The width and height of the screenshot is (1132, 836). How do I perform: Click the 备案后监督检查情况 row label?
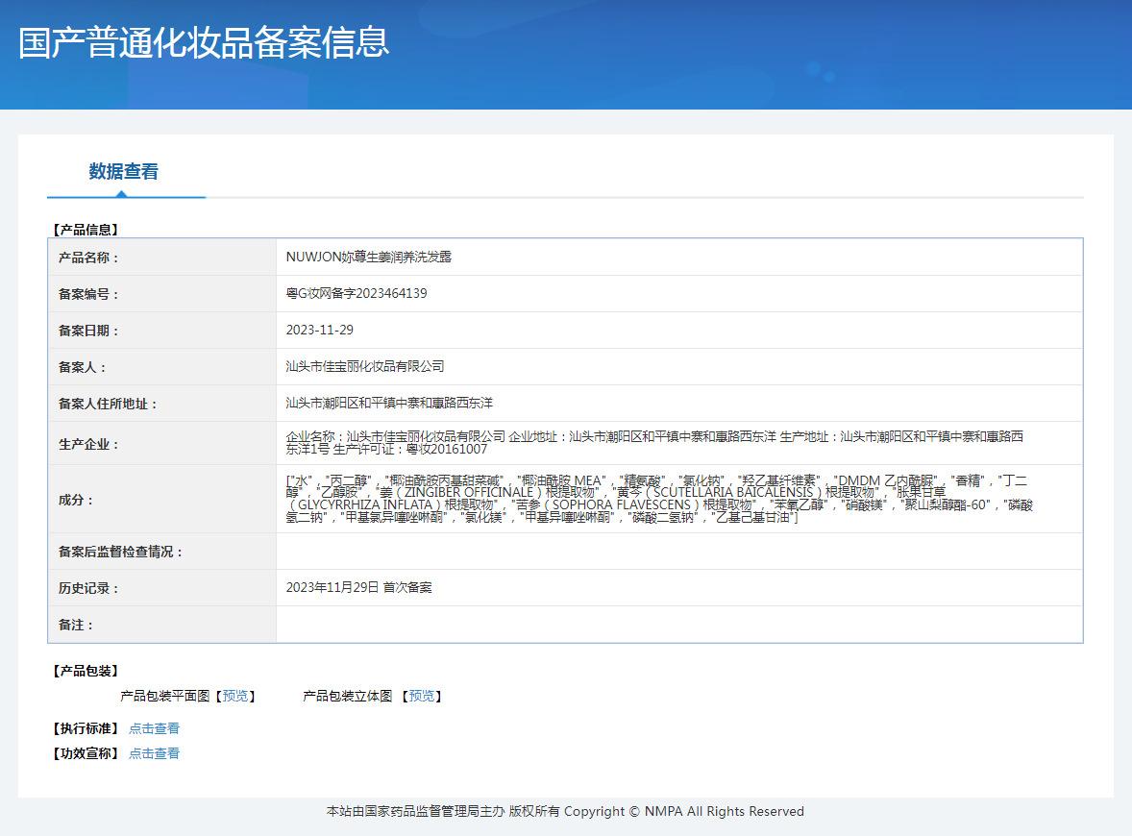pos(121,552)
